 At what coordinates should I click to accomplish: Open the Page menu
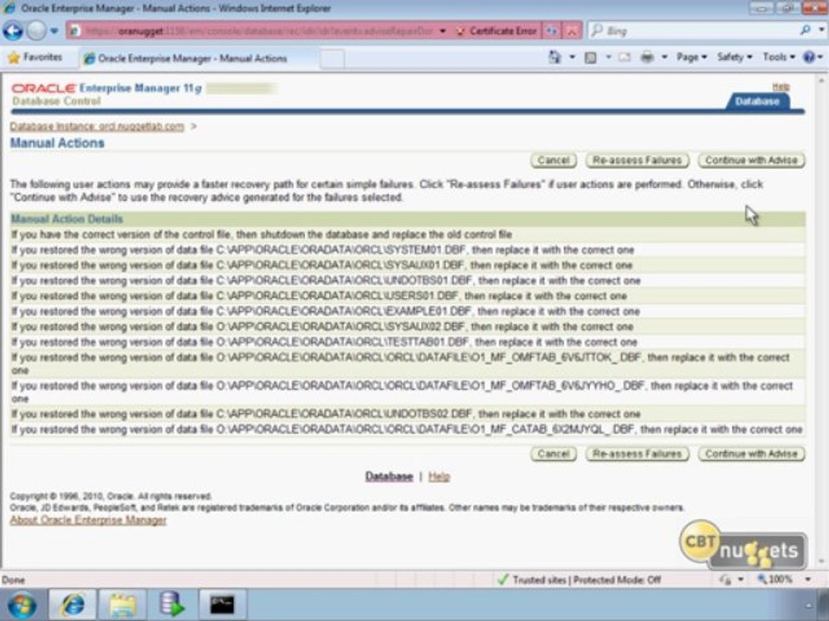pos(692,57)
